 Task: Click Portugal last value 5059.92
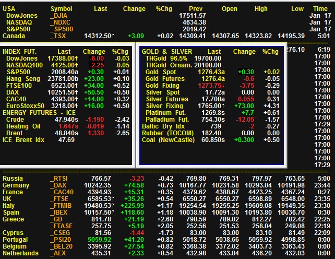(x=99, y=240)
